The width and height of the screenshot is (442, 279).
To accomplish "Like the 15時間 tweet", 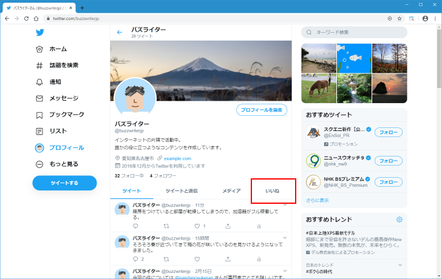I will click(x=197, y=259).
